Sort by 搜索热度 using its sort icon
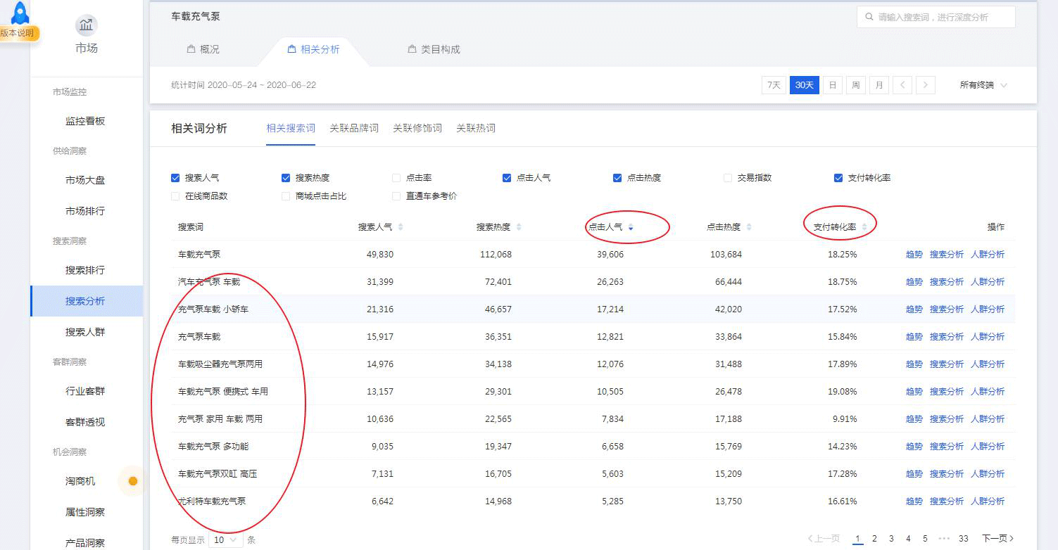The image size is (1058, 550). tap(519, 227)
